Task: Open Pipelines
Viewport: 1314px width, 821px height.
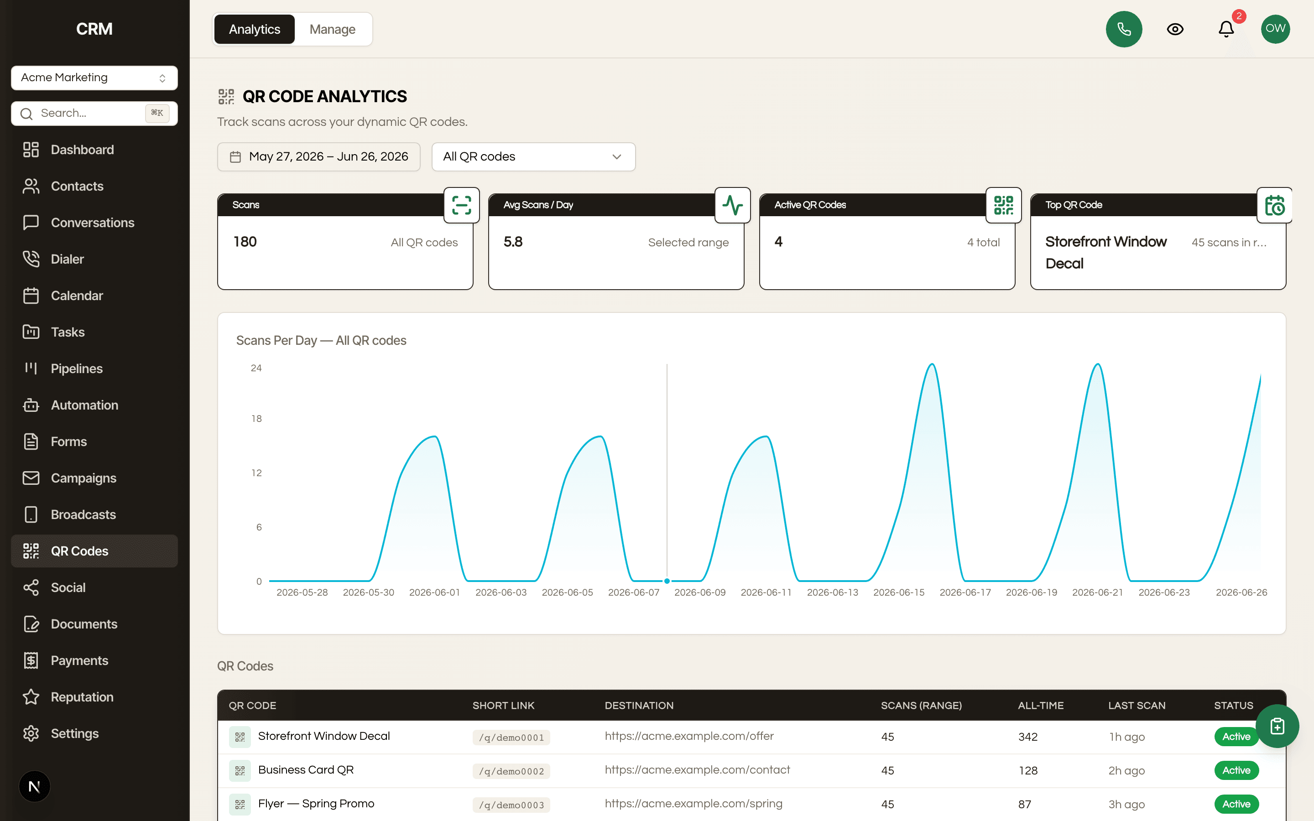Action: (x=94, y=369)
